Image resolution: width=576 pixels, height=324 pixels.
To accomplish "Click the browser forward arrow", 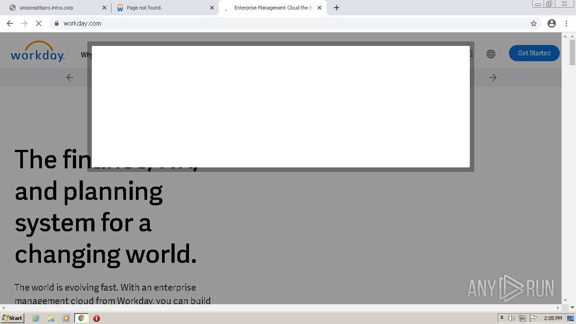I will pos(24,23).
